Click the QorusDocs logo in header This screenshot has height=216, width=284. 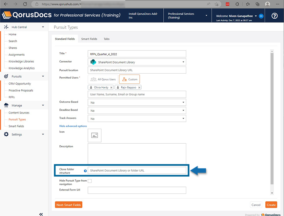pos(27,15)
